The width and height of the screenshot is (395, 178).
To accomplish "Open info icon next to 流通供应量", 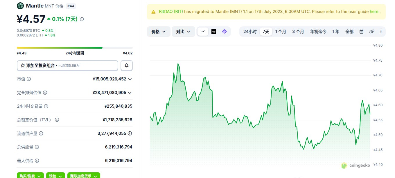I will [41, 133].
